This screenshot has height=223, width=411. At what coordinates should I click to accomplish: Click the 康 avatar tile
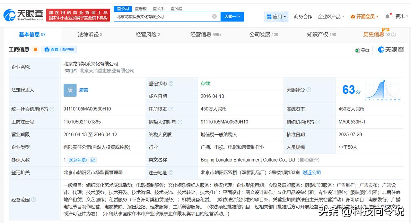tap(70, 90)
